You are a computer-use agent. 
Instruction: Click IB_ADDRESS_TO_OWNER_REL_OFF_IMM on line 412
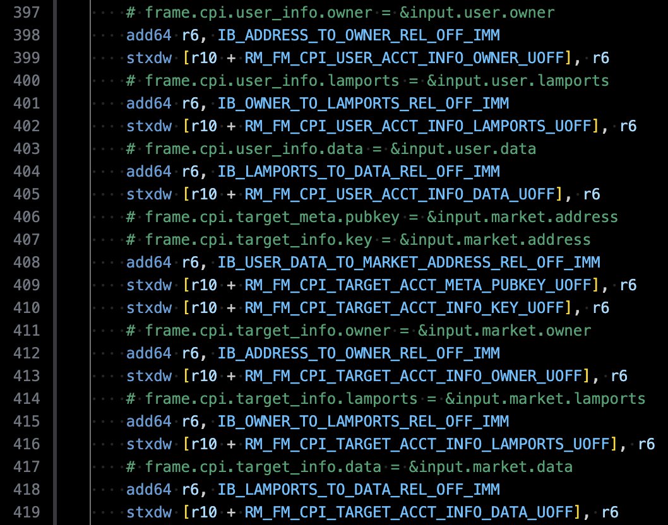359,353
